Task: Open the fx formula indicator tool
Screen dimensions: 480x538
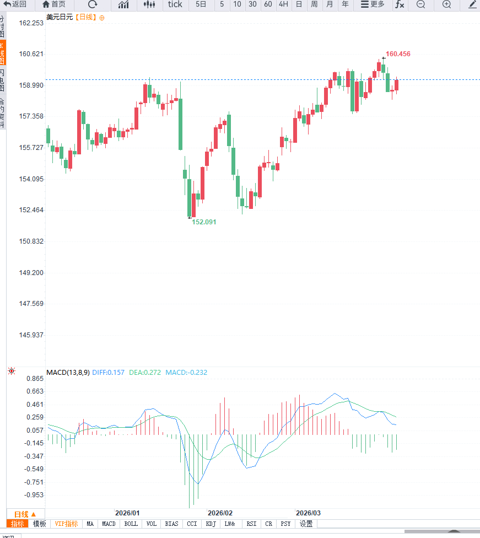Action: [400, 4]
